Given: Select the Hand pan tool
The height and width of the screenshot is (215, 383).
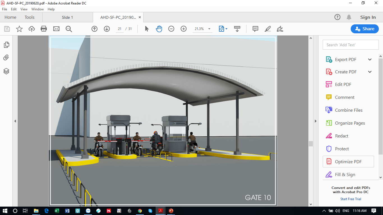Looking at the screenshot, I should pyautogui.click(x=159, y=29).
